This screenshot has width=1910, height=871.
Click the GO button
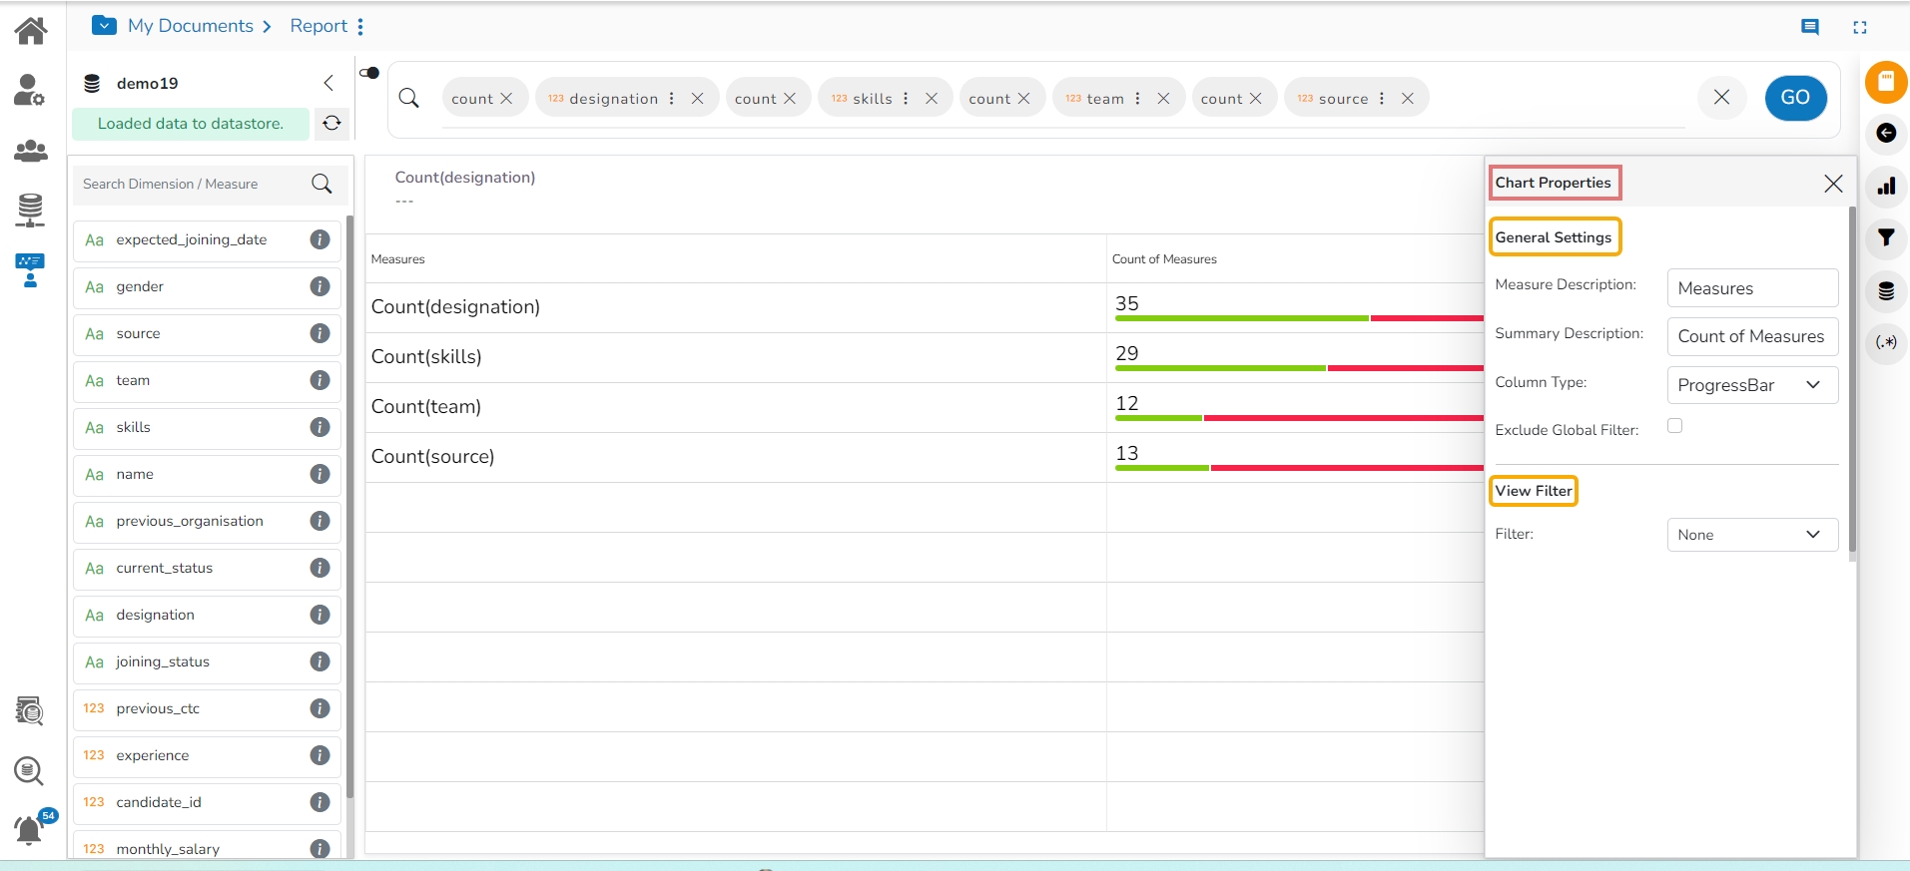[1795, 98]
